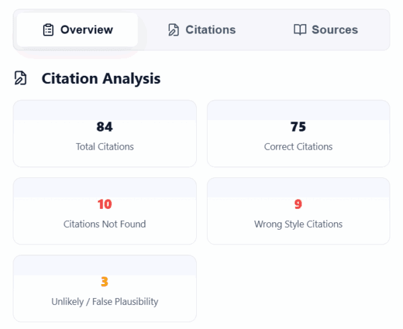The height and width of the screenshot is (329, 403).
Task: Click the 84 total citations number
Action: (x=104, y=127)
